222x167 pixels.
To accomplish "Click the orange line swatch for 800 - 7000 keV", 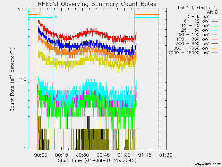I will click(215, 49).
